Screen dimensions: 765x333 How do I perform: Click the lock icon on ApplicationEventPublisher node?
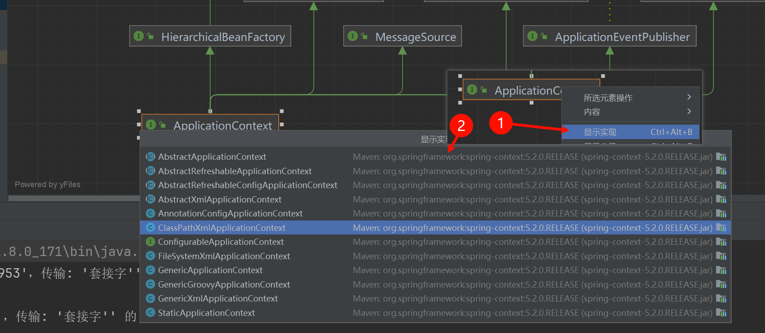point(544,36)
